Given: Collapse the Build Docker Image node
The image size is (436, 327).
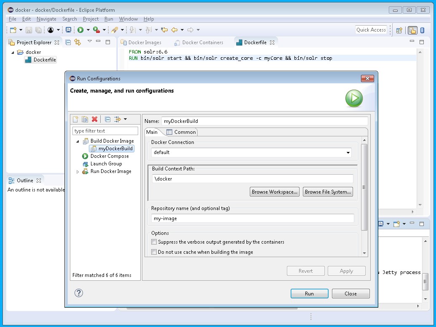Looking at the screenshot, I should 78,141.
